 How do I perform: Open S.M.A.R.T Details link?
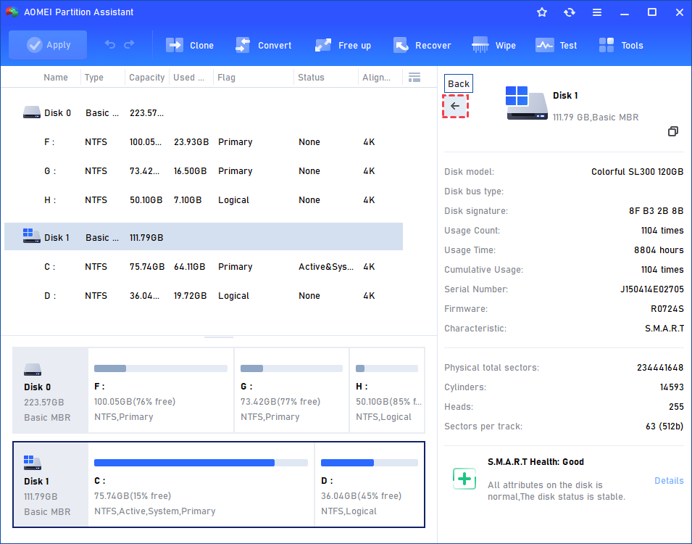(669, 480)
